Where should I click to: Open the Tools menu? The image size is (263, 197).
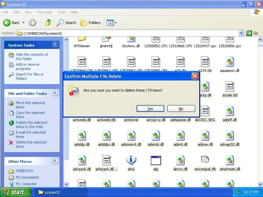coord(61,12)
